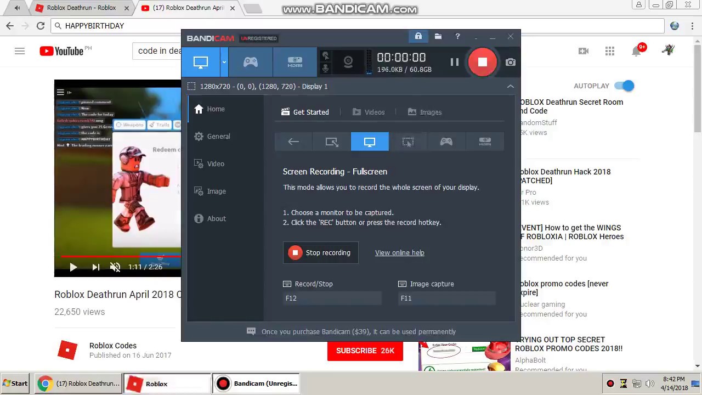
Task: Switch to Bandicam taskbar button
Action: coord(256,383)
